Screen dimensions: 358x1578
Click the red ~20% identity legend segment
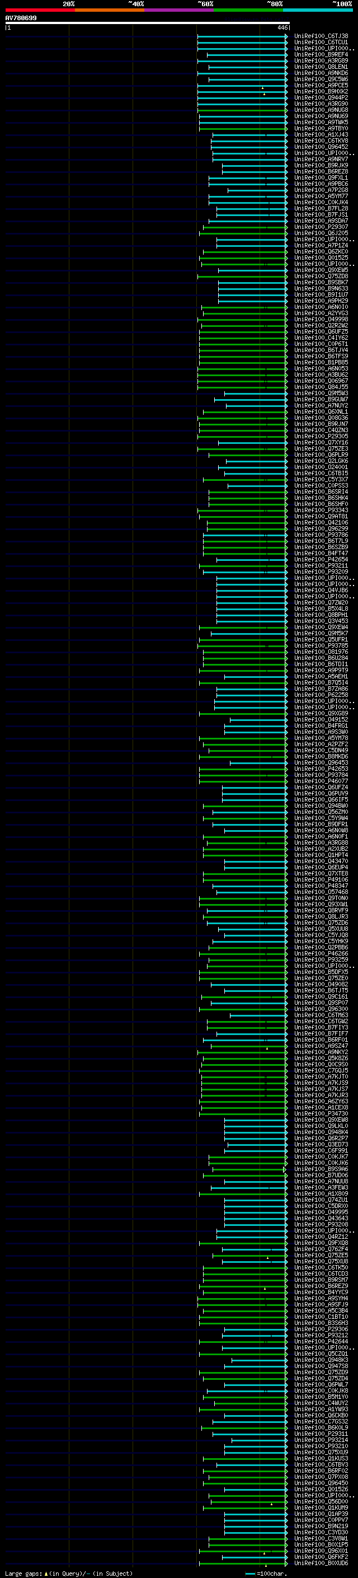click(40, 10)
